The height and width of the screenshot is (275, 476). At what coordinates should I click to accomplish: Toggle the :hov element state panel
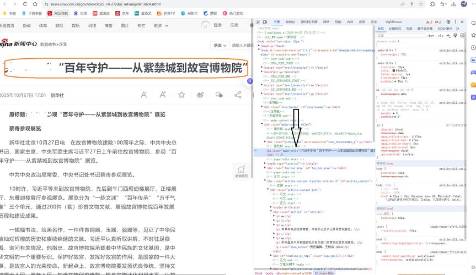(430, 35)
